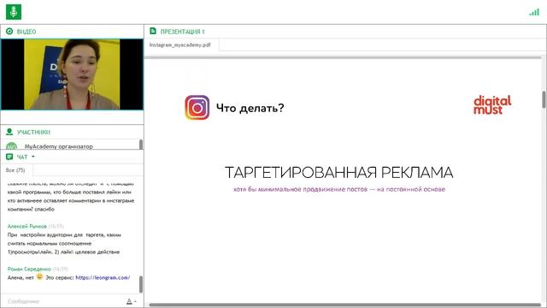Click the presentation vertical scrollbar thumb
Image resolution: width=547 pixels, height=308 pixels.
click(x=544, y=99)
